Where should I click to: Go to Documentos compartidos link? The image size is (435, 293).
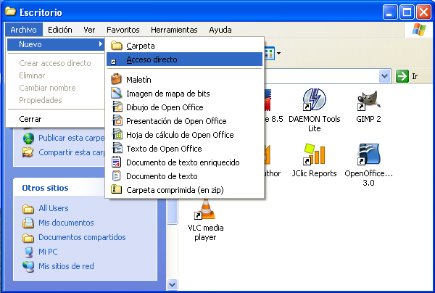coord(82,237)
